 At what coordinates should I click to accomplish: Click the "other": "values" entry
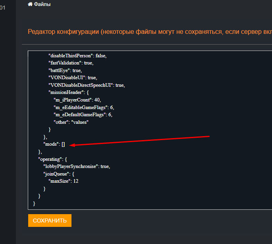coord(71,122)
